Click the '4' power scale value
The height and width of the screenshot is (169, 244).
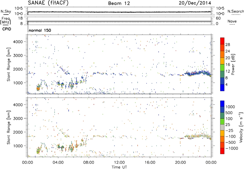[226, 84]
